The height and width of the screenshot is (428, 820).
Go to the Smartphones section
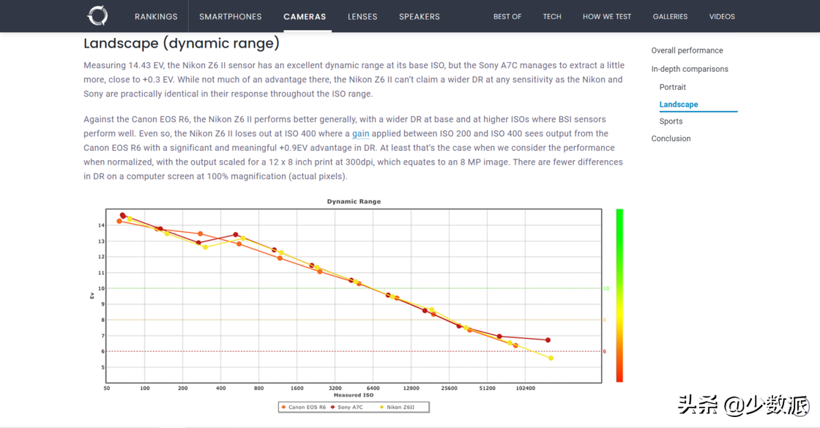[230, 17]
